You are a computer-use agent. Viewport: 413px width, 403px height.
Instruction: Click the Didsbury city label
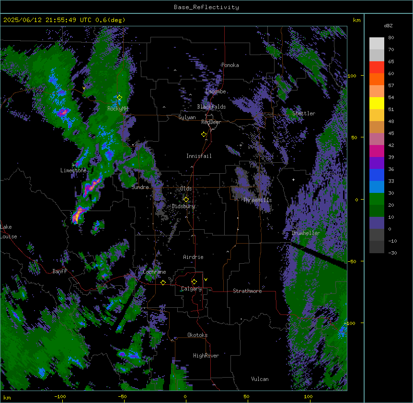pos(184,206)
